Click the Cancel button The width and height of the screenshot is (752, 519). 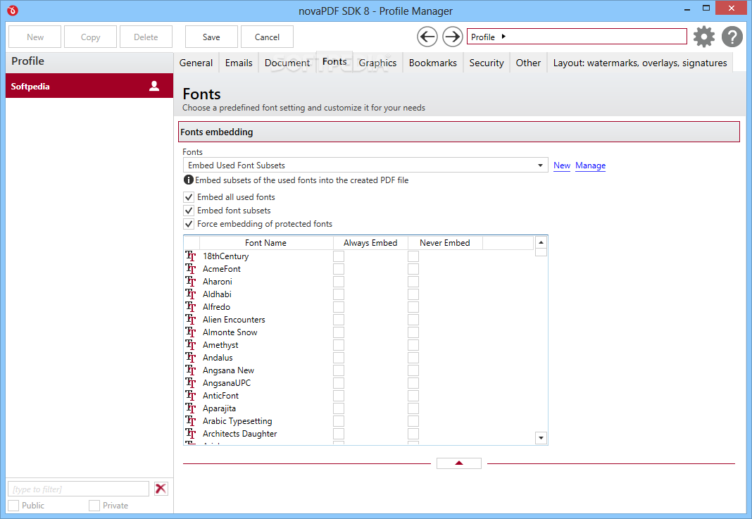click(x=267, y=37)
